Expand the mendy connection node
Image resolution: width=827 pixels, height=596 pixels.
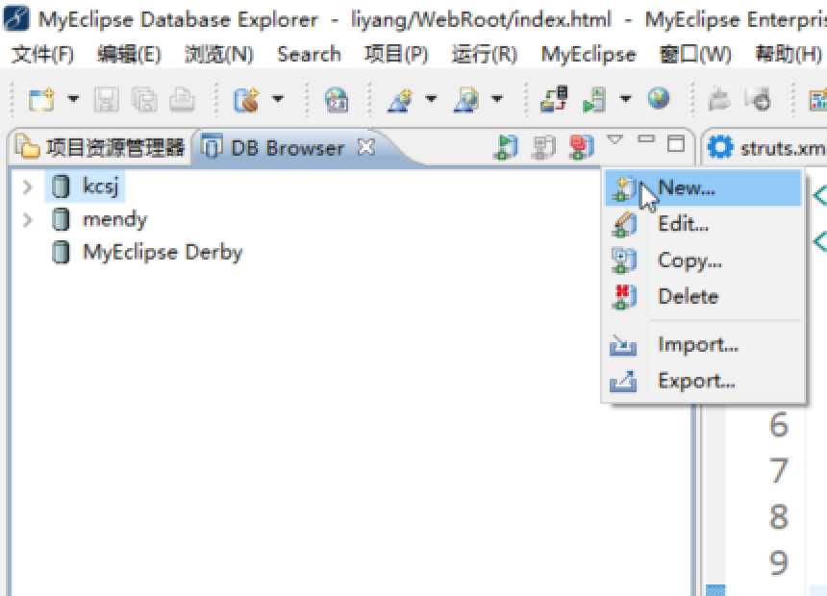click(x=28, y=219)
